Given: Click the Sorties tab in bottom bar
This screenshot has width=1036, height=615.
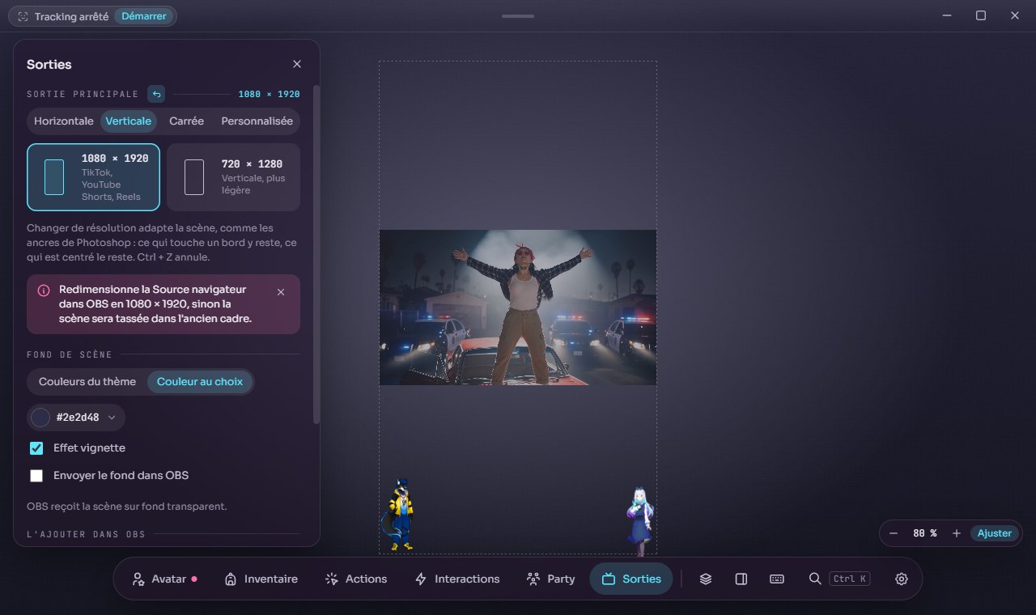Looking at the screenshot, I should point(631,579).
